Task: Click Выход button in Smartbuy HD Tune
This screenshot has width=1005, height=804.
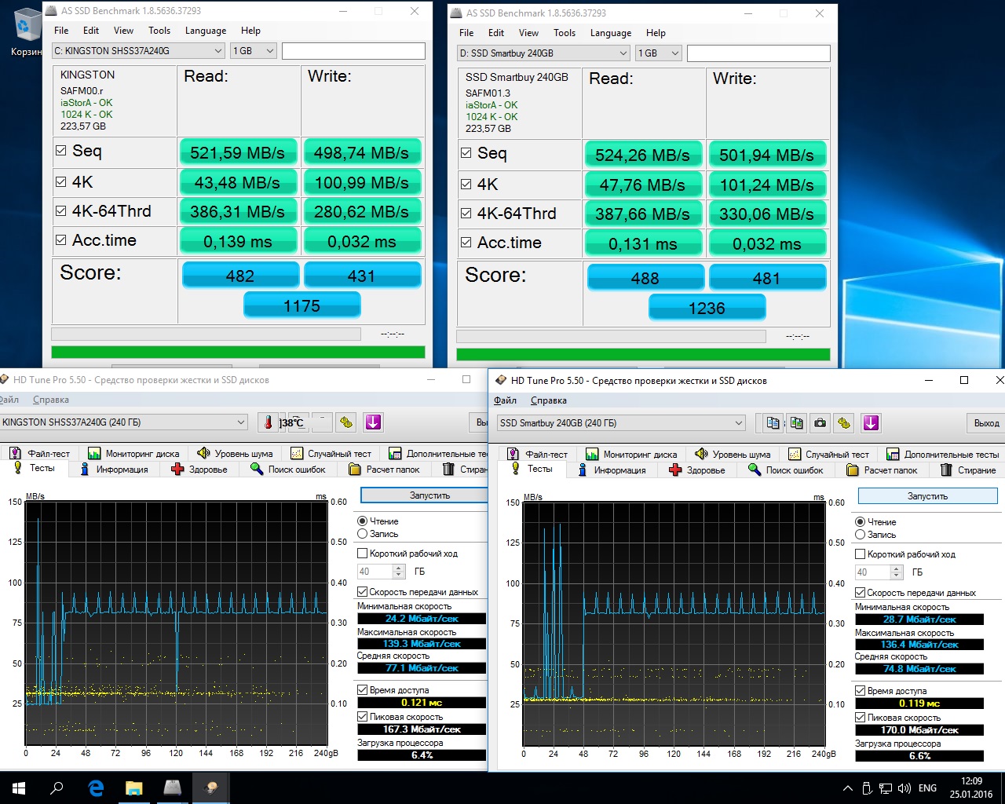Action: click(986, 423)
